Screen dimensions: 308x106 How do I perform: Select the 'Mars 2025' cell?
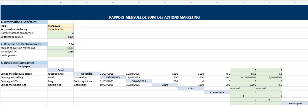tap(61, 26)
